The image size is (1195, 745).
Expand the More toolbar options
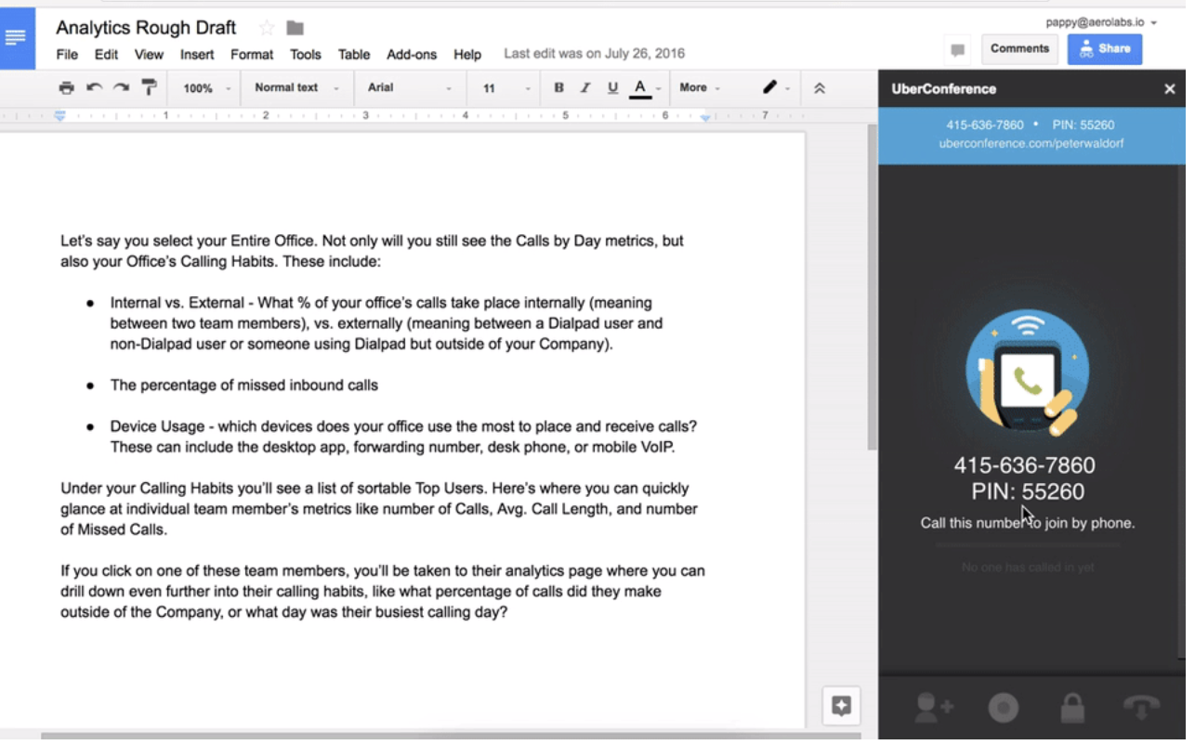coord(700,87)
